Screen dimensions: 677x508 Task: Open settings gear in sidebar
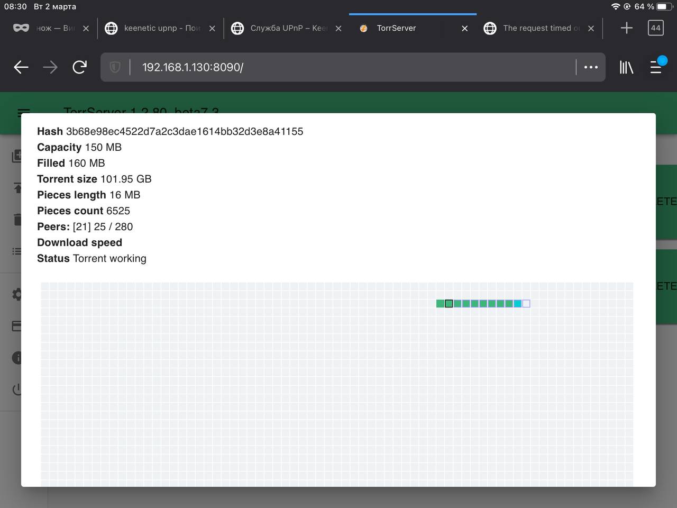(x=17, y=294)
